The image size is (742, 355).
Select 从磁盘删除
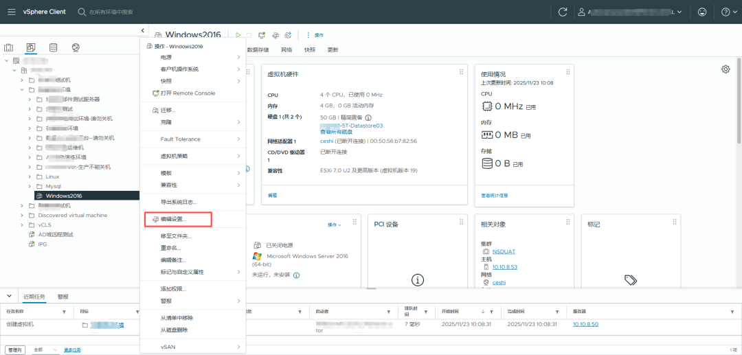tap(193, 330)
